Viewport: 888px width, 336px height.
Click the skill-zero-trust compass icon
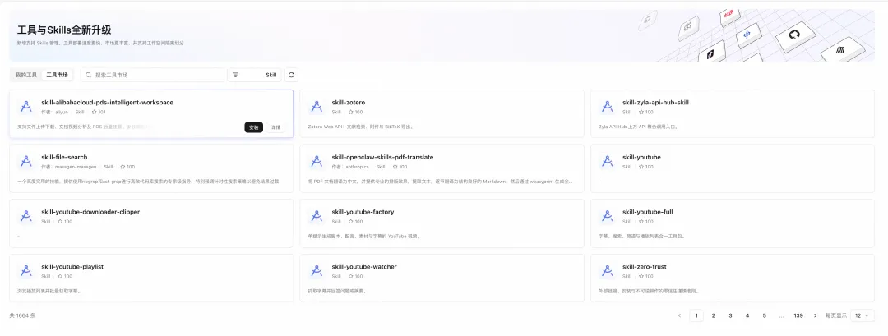[x=607, y=272]
